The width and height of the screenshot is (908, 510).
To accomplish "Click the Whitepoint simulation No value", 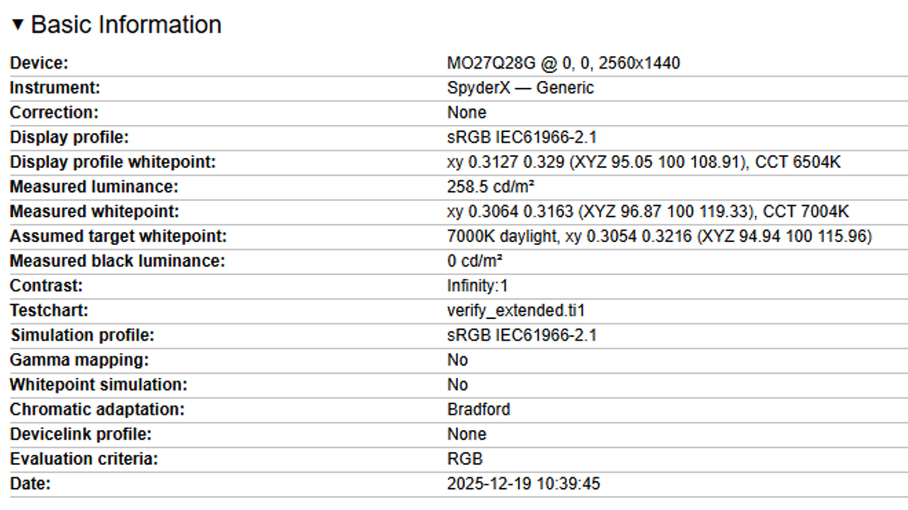I will coord(457,385).
